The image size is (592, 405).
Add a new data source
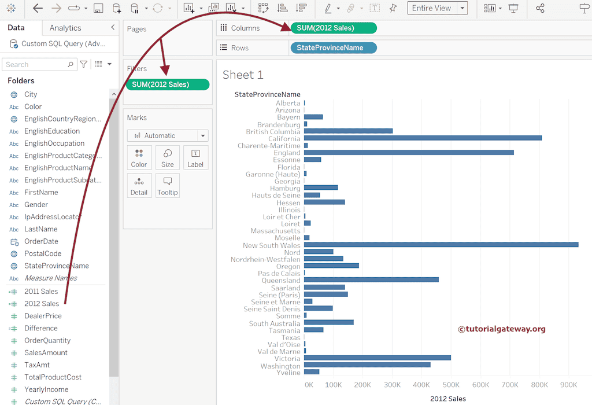pyautogui.click(x=116, y=8)
